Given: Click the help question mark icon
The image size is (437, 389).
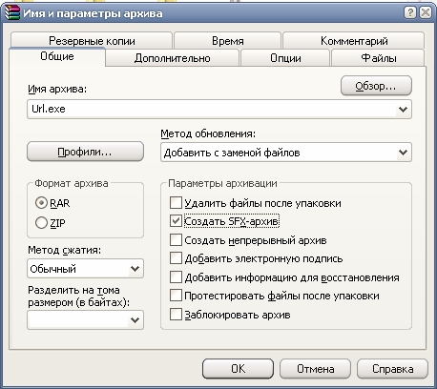Looking at the screenshot, I should point(410,12).
